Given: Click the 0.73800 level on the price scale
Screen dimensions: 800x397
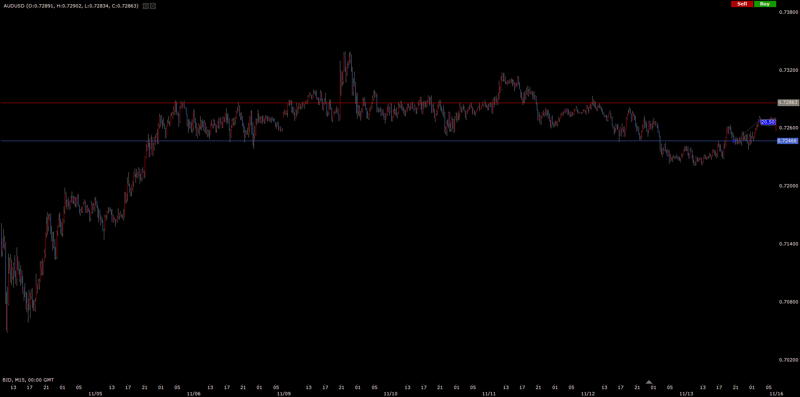Looking at the screenshot, I should (788, 12).
